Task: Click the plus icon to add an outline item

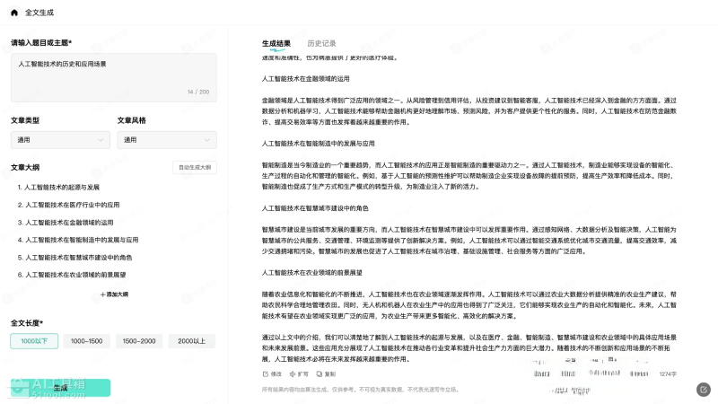Action: tap(103, 294)
